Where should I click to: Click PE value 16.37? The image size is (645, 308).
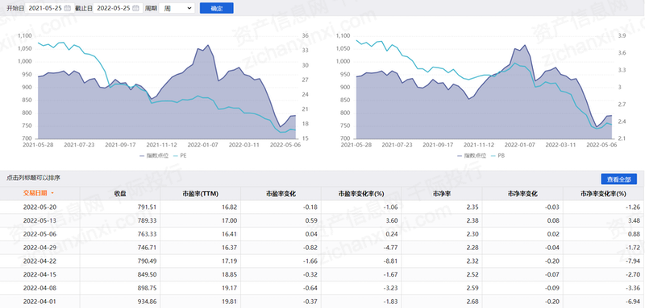pyautogui.click(x=230, y=248)
